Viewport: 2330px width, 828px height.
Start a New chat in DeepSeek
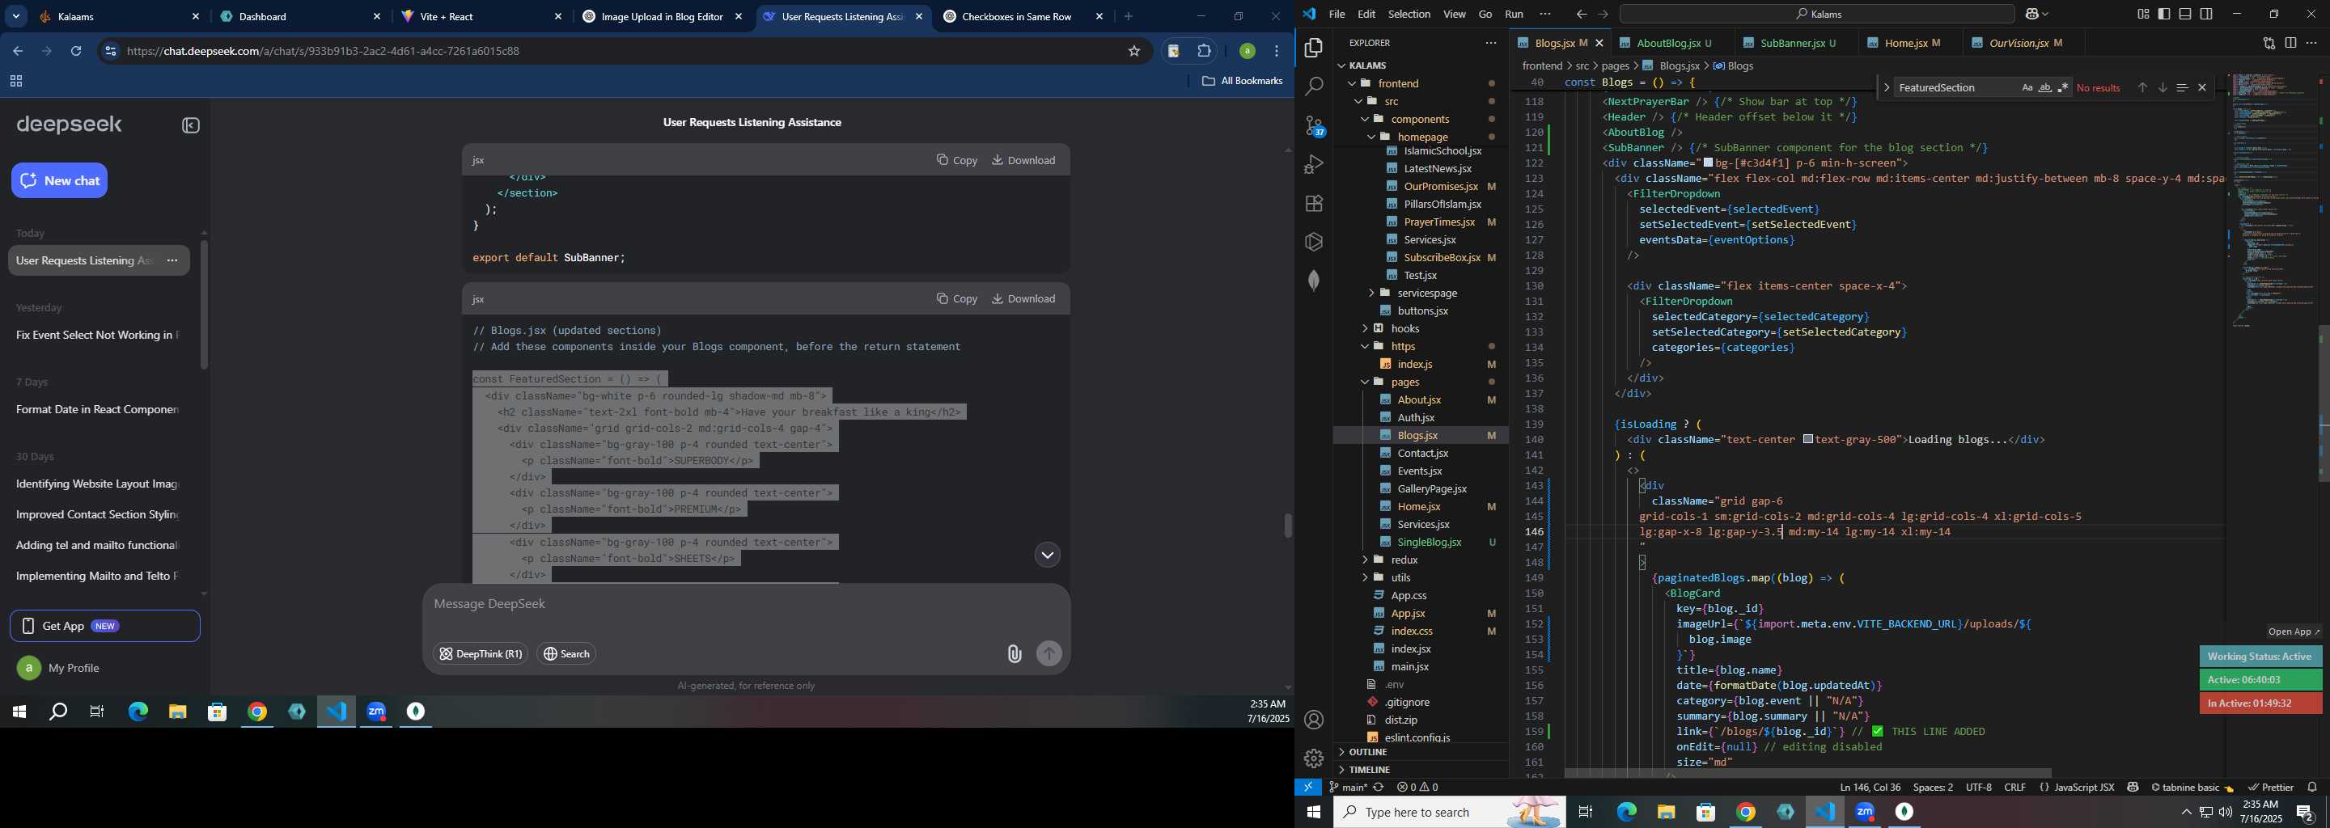60,181
